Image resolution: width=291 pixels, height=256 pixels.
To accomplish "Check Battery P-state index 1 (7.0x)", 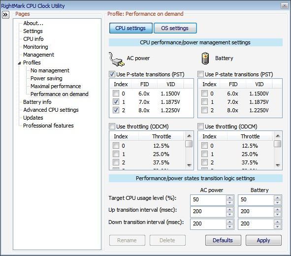I will point(205,101).
